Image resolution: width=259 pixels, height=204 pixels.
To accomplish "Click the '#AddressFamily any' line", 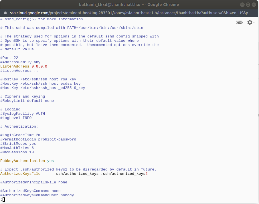I will tap(20, 62).
